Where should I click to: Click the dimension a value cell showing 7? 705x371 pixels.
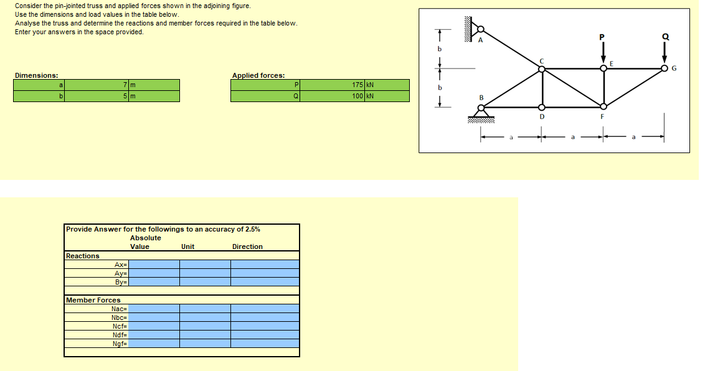[97, 85]
